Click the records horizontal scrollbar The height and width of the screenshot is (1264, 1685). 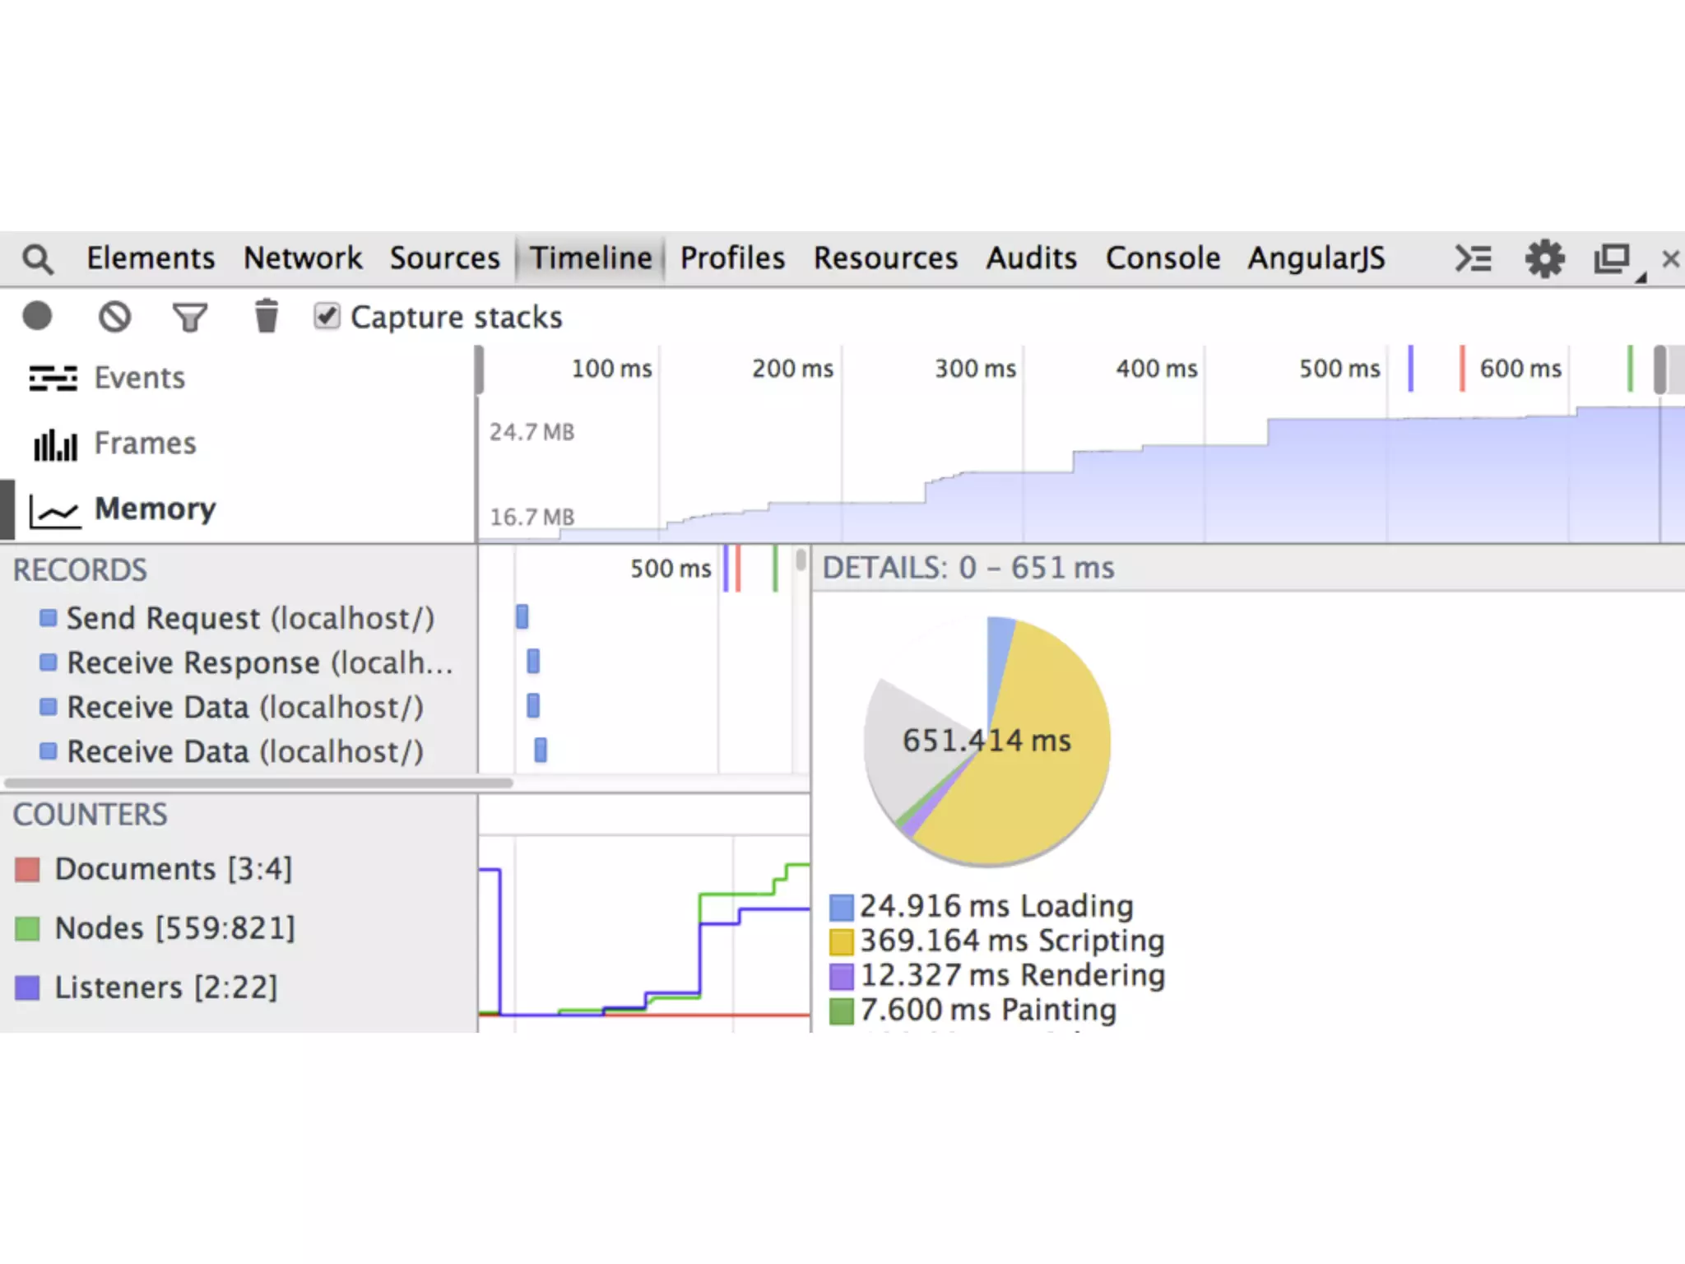click(x=259, y=783)
